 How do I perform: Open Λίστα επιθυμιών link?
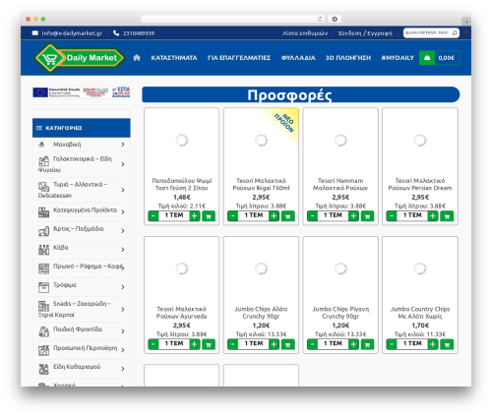pos(305,33)
